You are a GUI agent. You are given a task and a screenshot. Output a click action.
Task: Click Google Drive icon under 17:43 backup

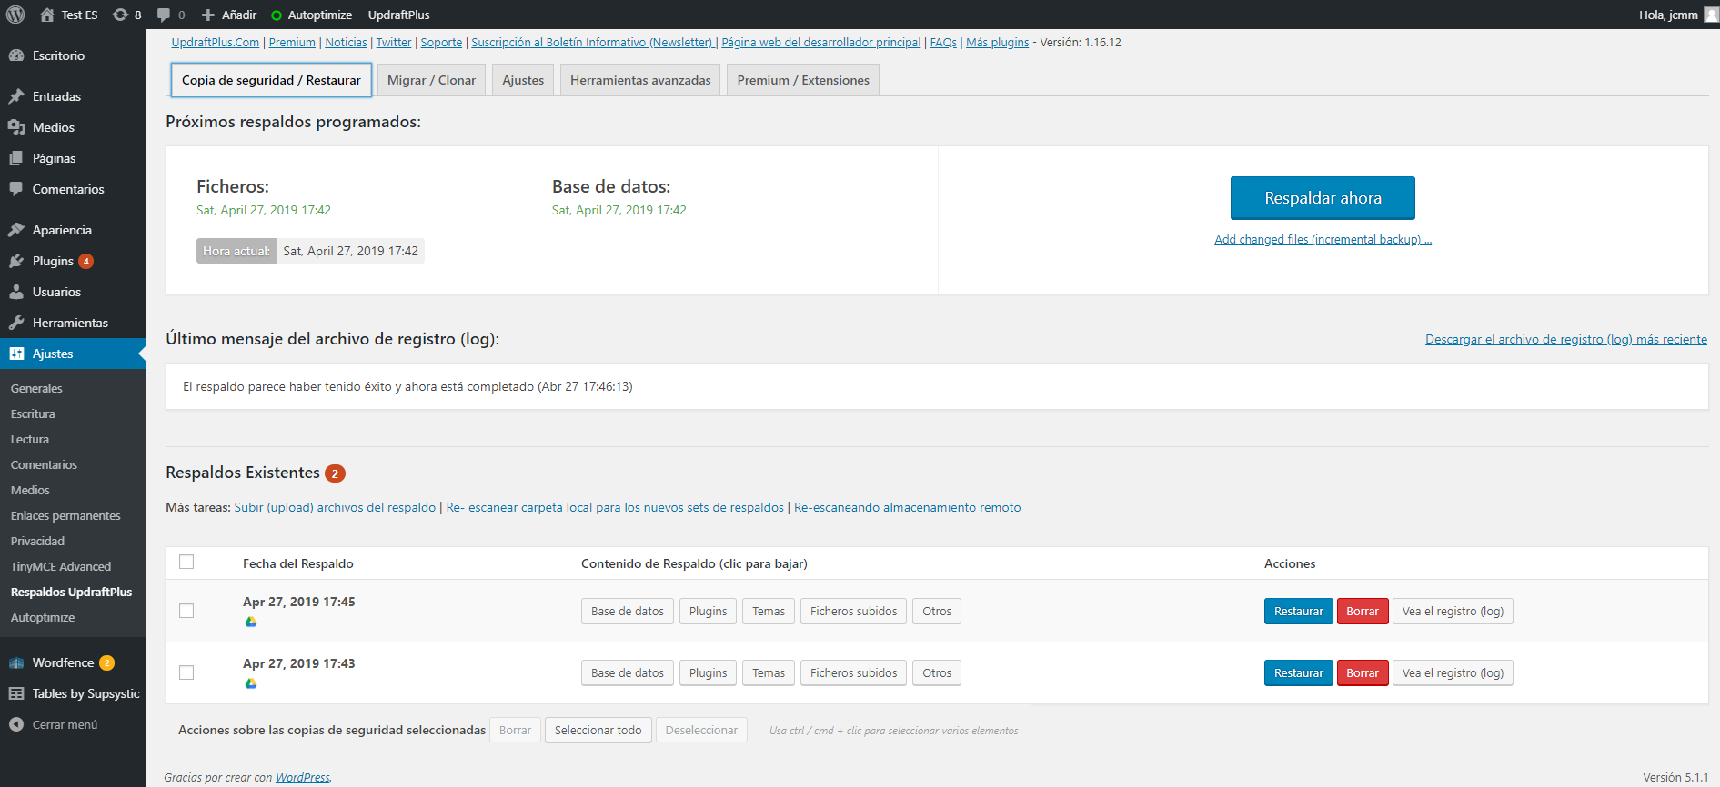point(251,683)
